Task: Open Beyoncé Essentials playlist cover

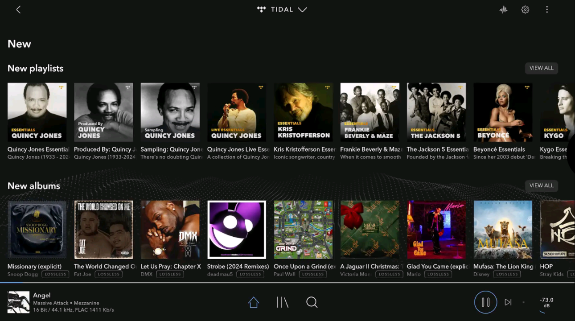Action: [x=503, y=112]
